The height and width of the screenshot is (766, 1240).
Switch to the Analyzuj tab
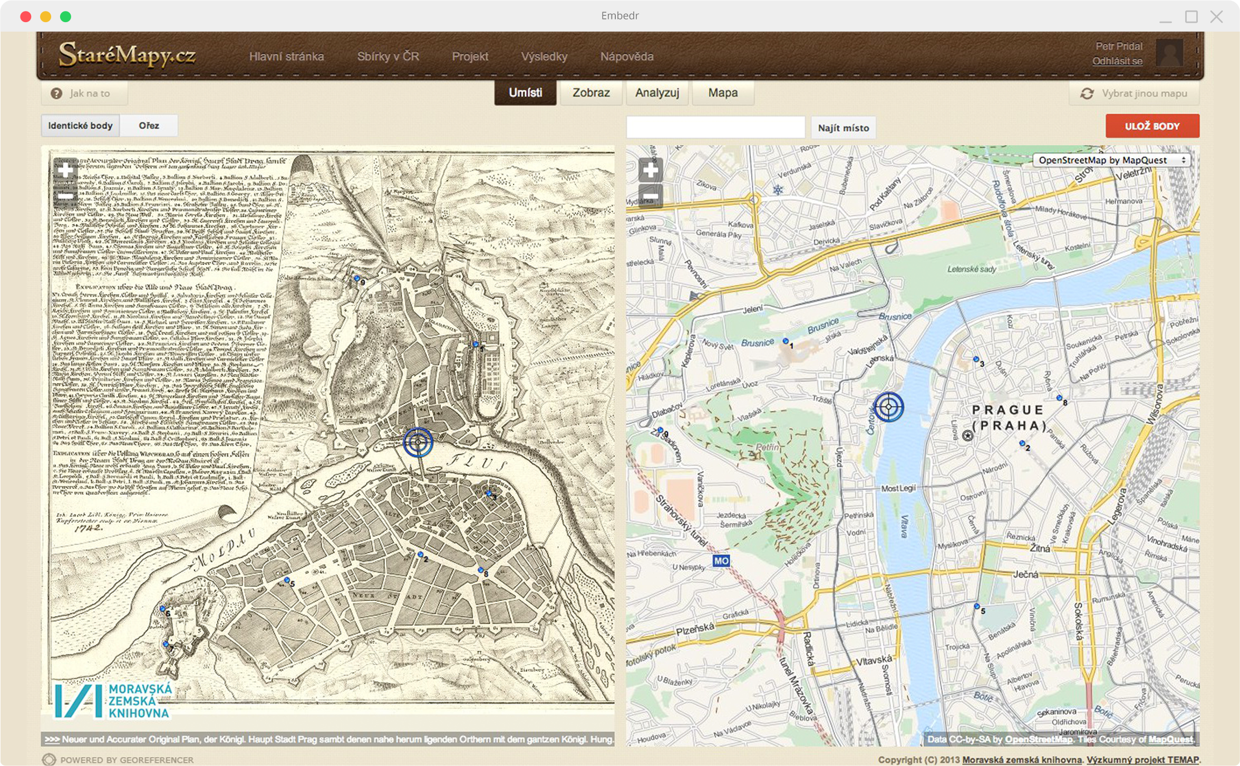[657, 93]
